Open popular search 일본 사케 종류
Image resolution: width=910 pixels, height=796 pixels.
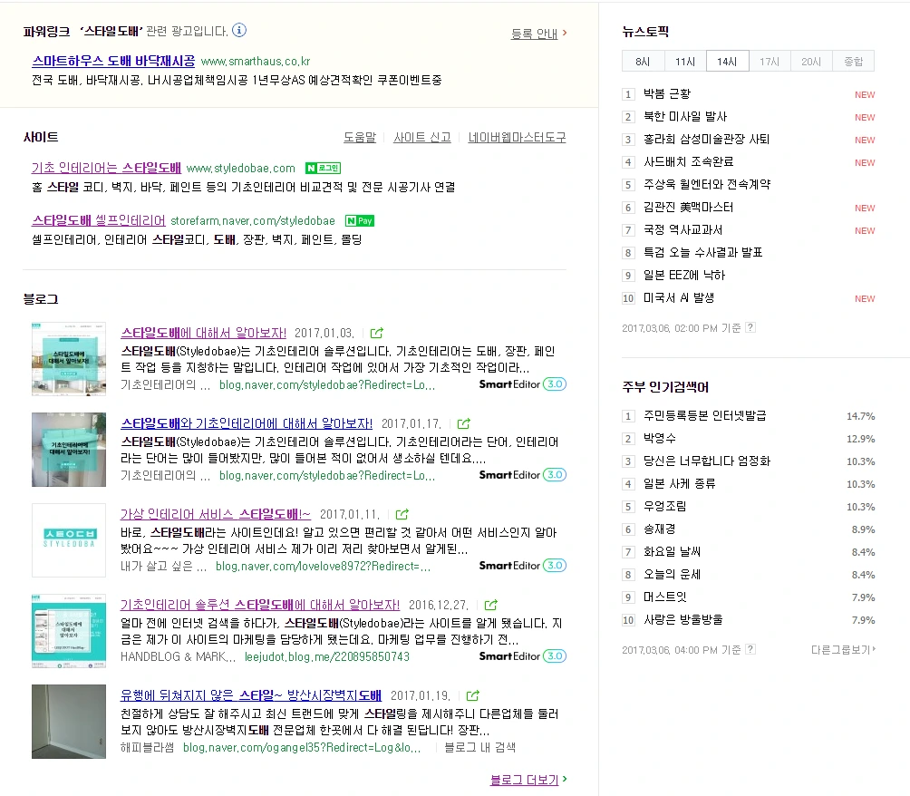[x=679, y=483]
